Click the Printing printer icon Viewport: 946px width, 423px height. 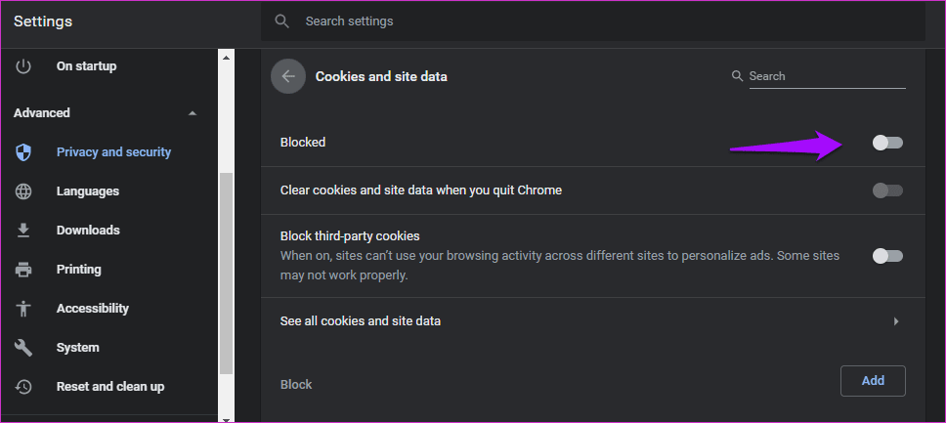pyautogui.click(x=24, y=270)
